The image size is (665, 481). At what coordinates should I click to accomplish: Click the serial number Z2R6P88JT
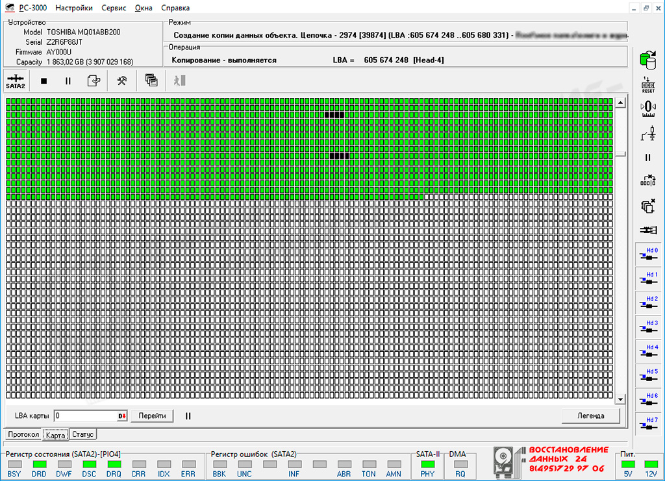(64, 42)
